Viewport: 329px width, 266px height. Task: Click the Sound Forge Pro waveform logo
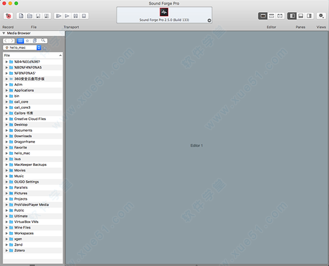point(164,12)
